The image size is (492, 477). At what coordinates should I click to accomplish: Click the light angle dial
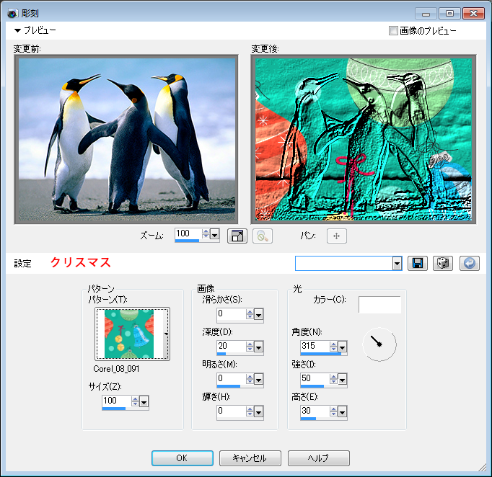pos(378,344)
